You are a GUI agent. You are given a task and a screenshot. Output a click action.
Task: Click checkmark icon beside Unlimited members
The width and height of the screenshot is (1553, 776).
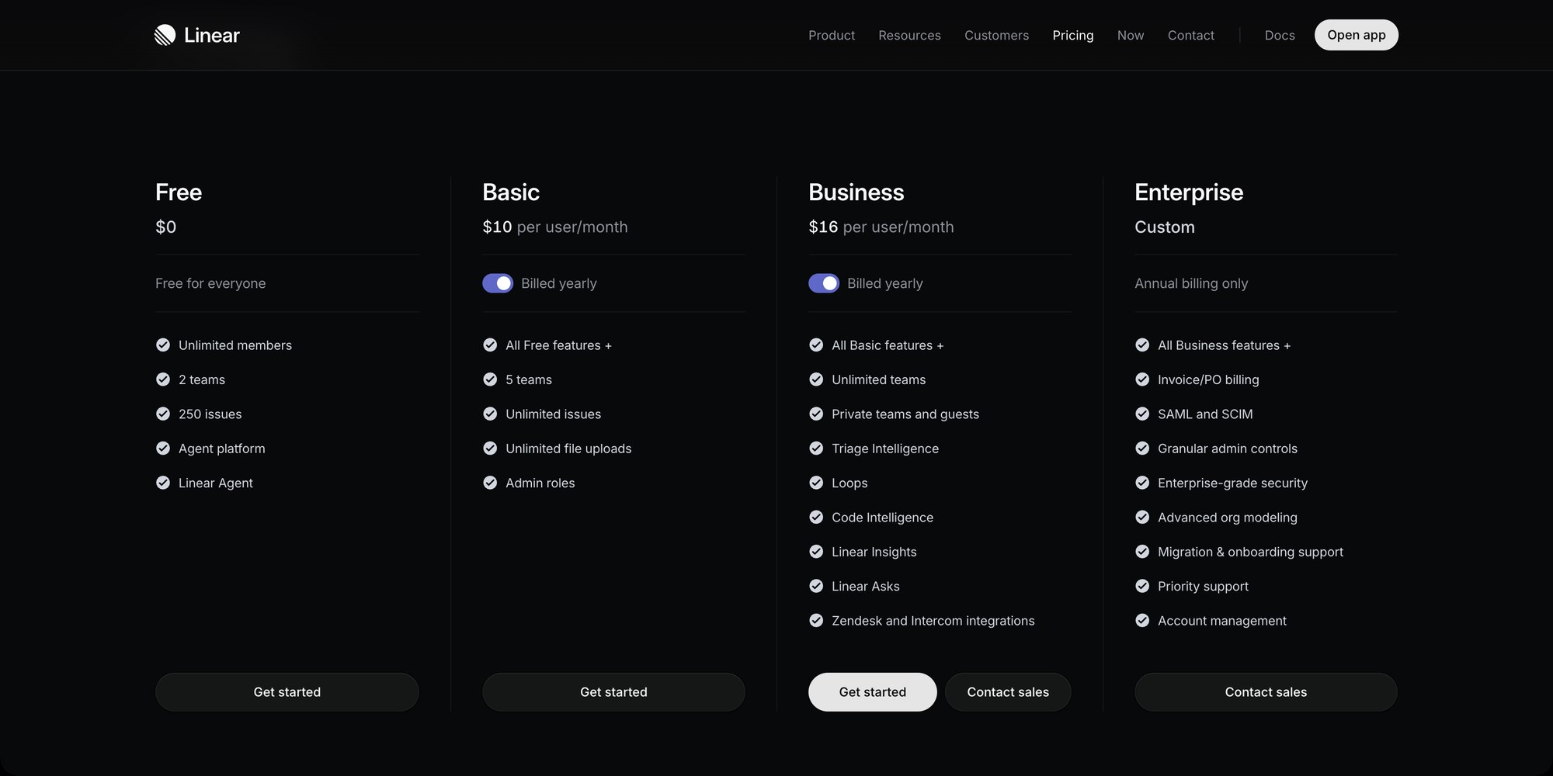[x=163, y=345]
